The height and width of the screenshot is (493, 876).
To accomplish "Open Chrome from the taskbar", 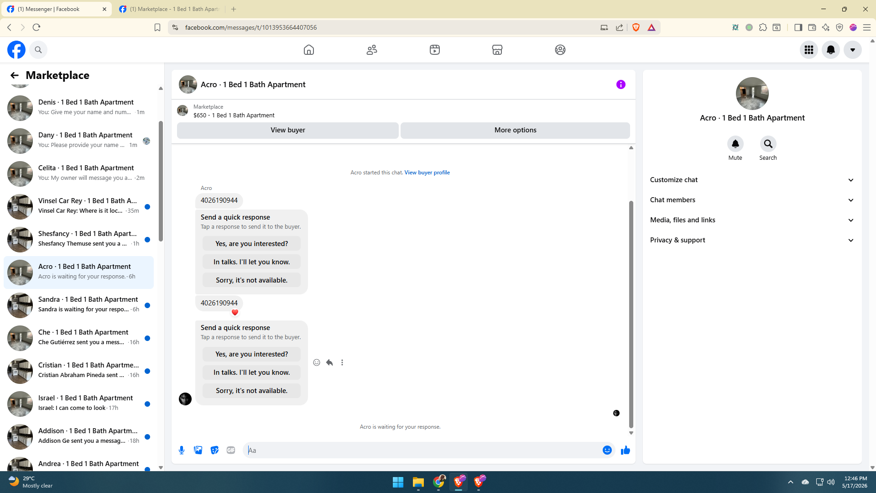I will click(x=439, y=482).
